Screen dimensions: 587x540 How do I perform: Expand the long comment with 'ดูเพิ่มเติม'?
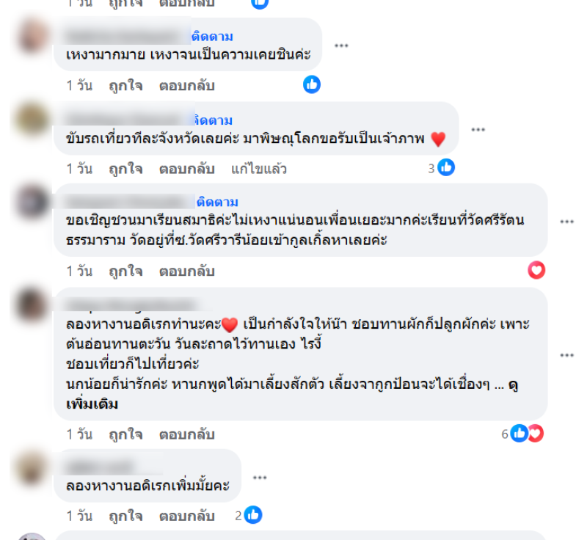92,404
